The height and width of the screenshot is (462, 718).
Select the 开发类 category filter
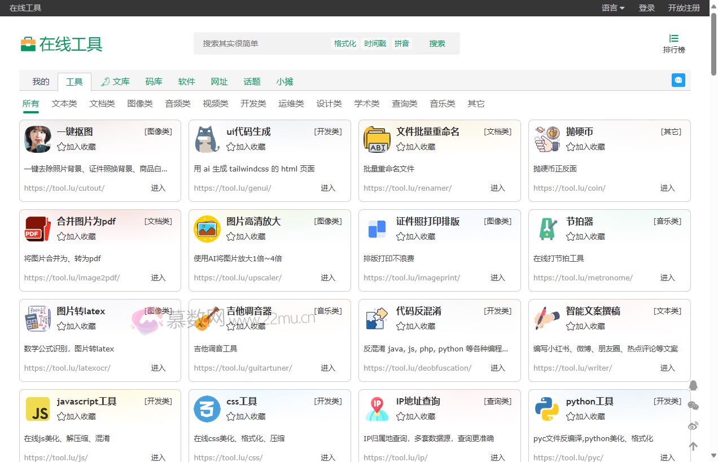point(253,103)
